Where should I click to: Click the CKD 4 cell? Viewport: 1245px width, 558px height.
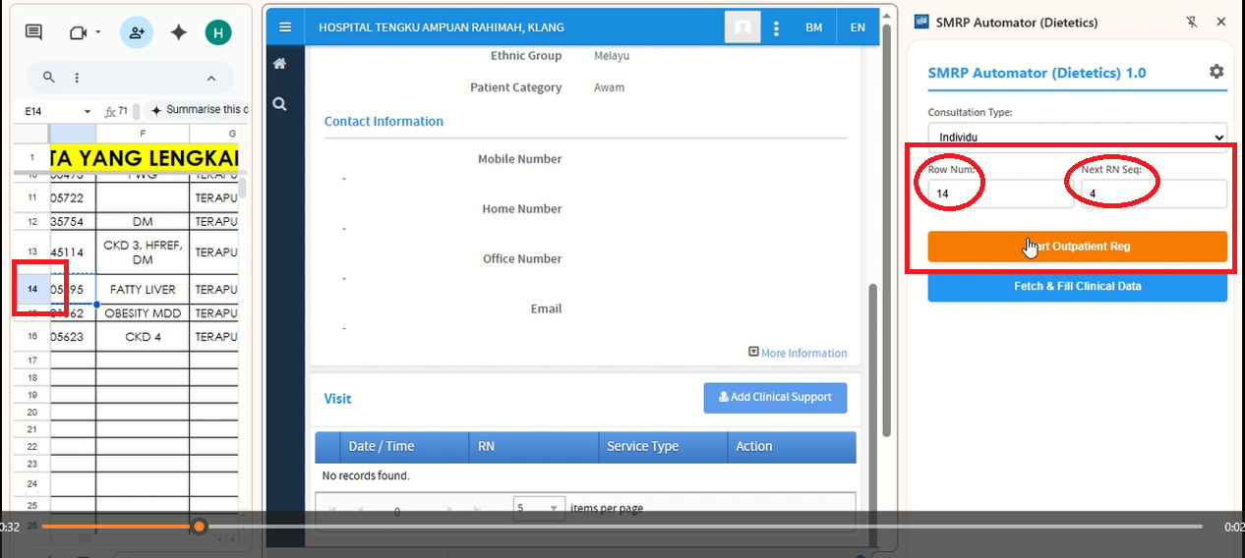click(x=143, y=336)
